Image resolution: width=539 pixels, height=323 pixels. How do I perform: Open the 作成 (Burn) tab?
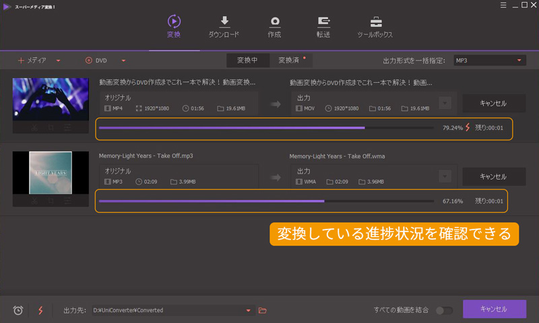click(274, 26)
